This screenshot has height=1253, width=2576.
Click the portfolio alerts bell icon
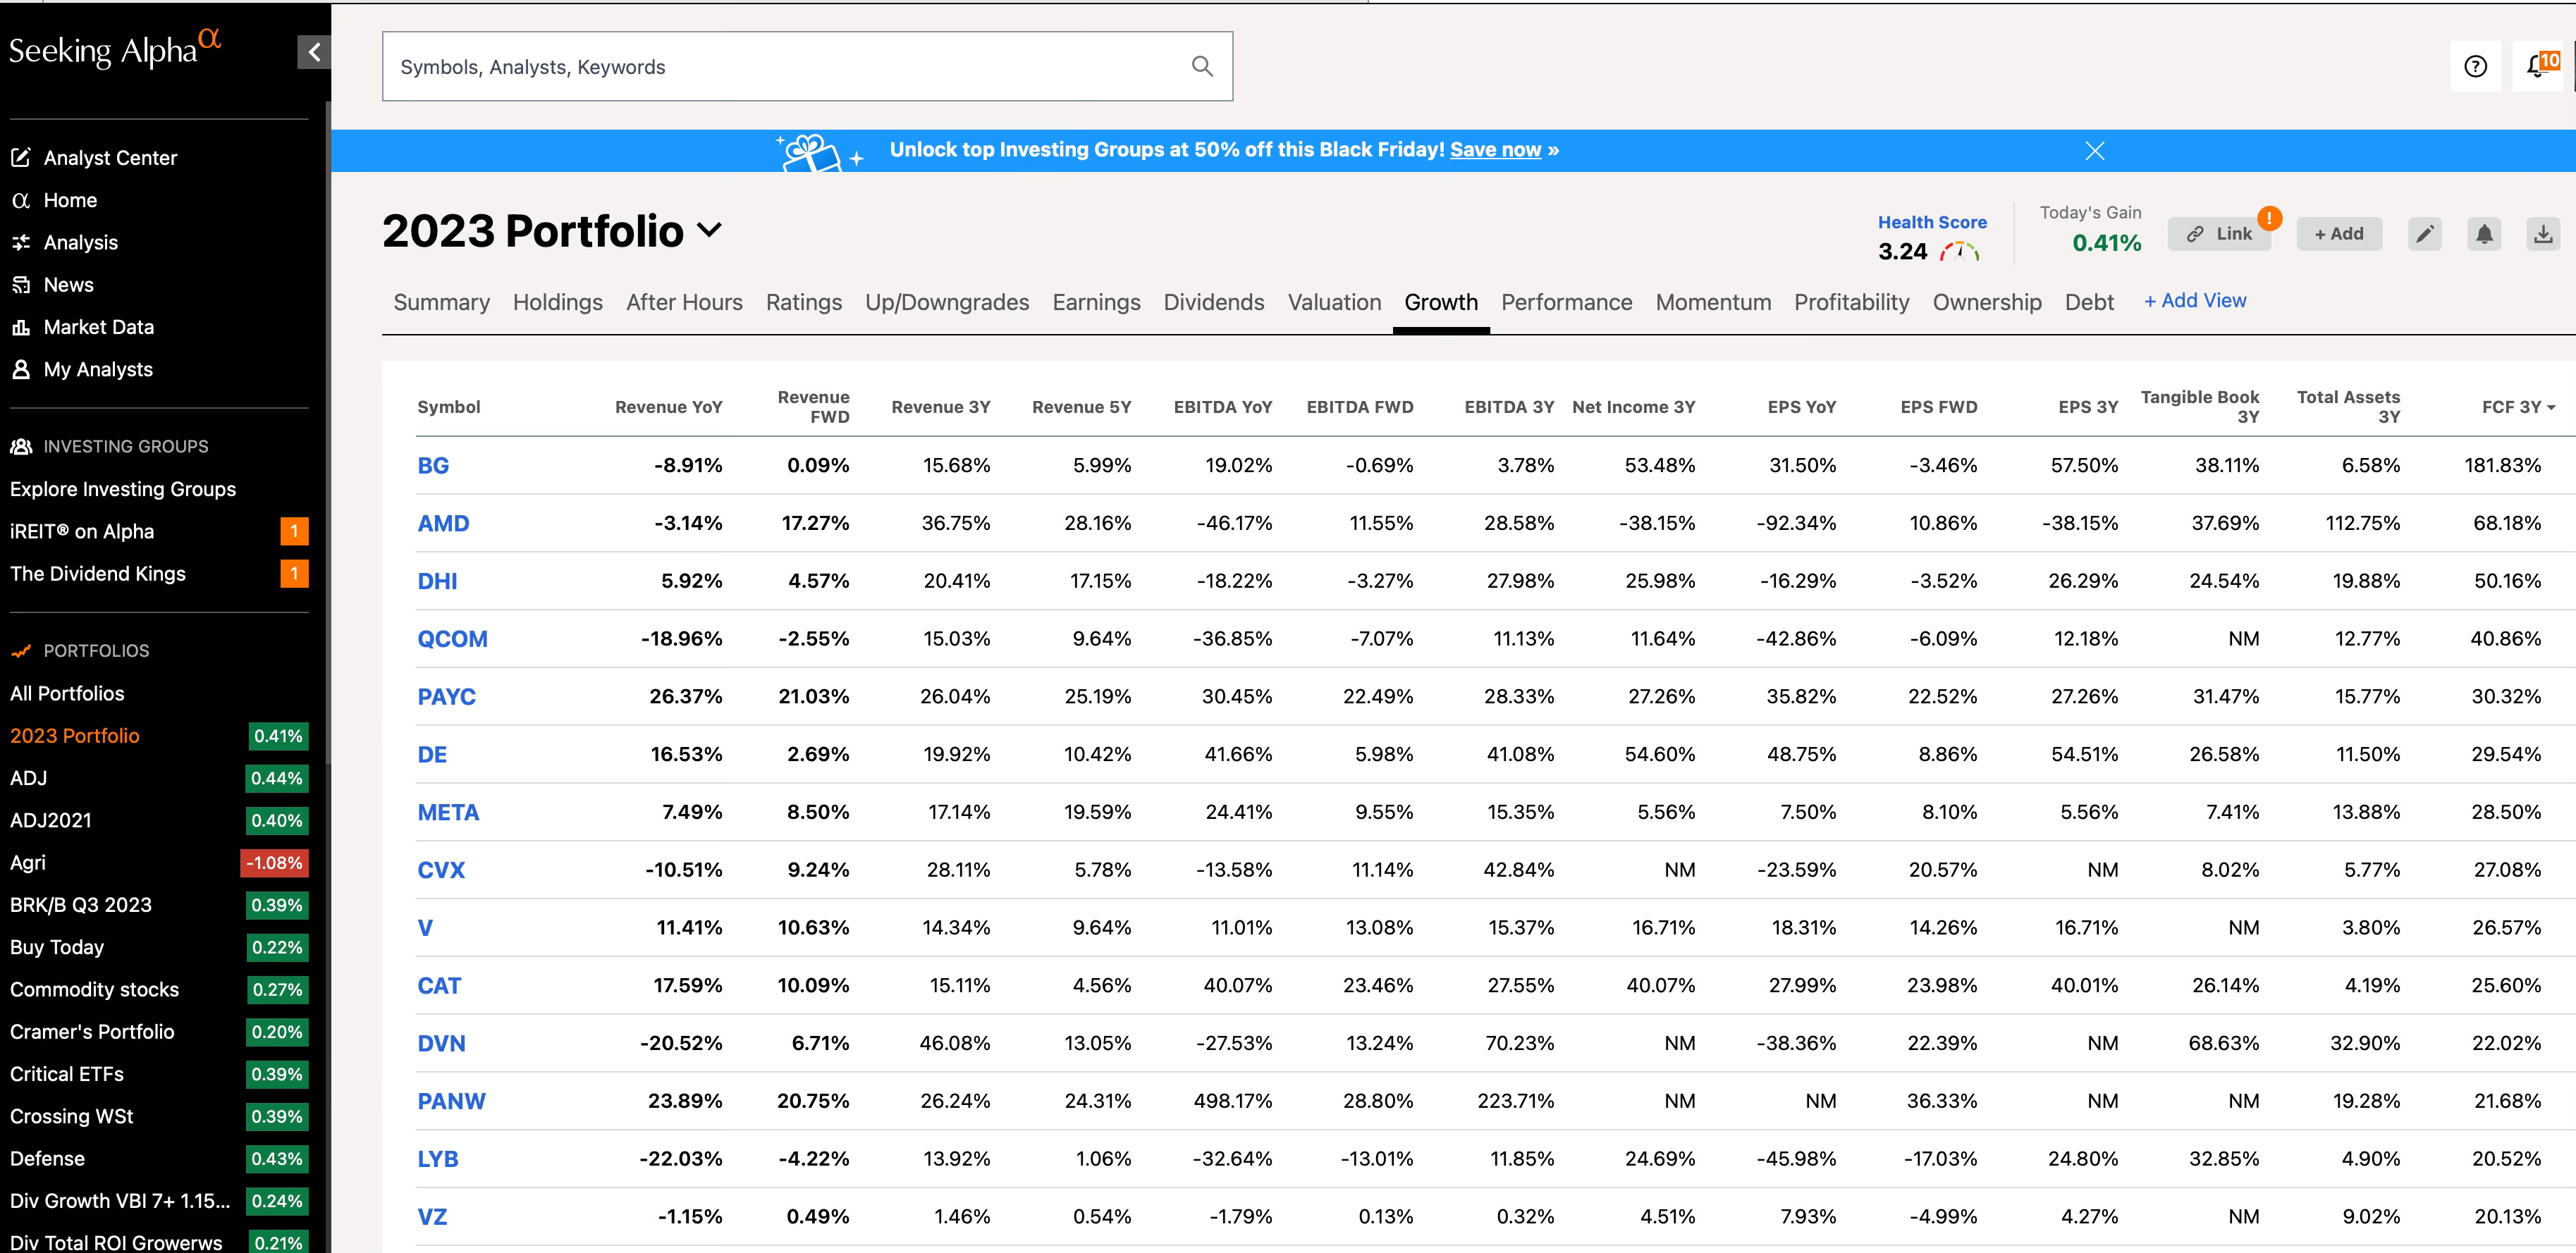pos(2484,234)
